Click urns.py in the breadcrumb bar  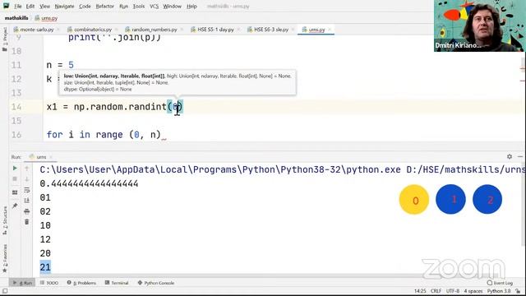pos(46,18)
